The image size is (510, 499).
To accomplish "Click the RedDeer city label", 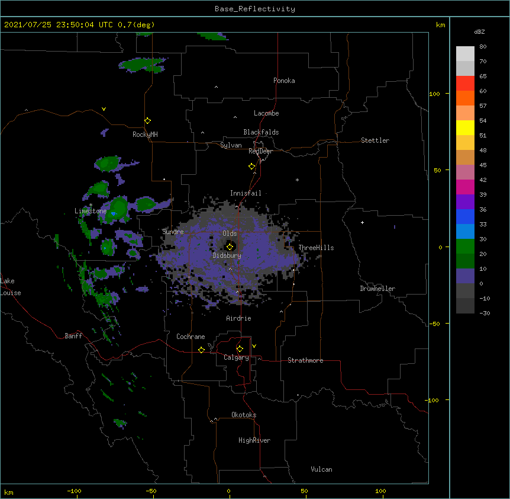I will coord(260,151).
